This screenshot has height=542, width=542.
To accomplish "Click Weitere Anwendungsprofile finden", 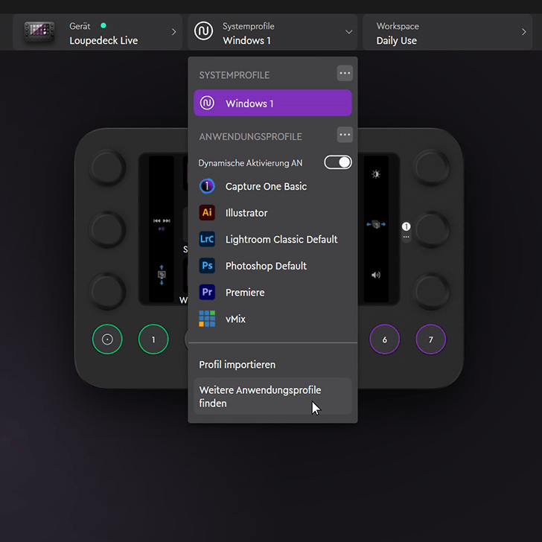I will click(272, 396).
